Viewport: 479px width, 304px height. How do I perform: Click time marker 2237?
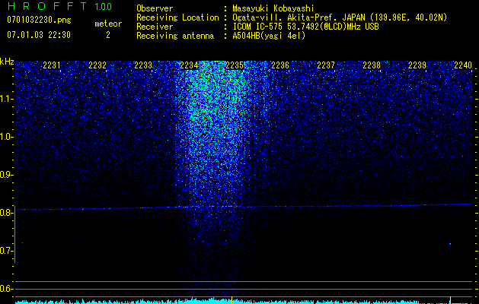(326, 65)
